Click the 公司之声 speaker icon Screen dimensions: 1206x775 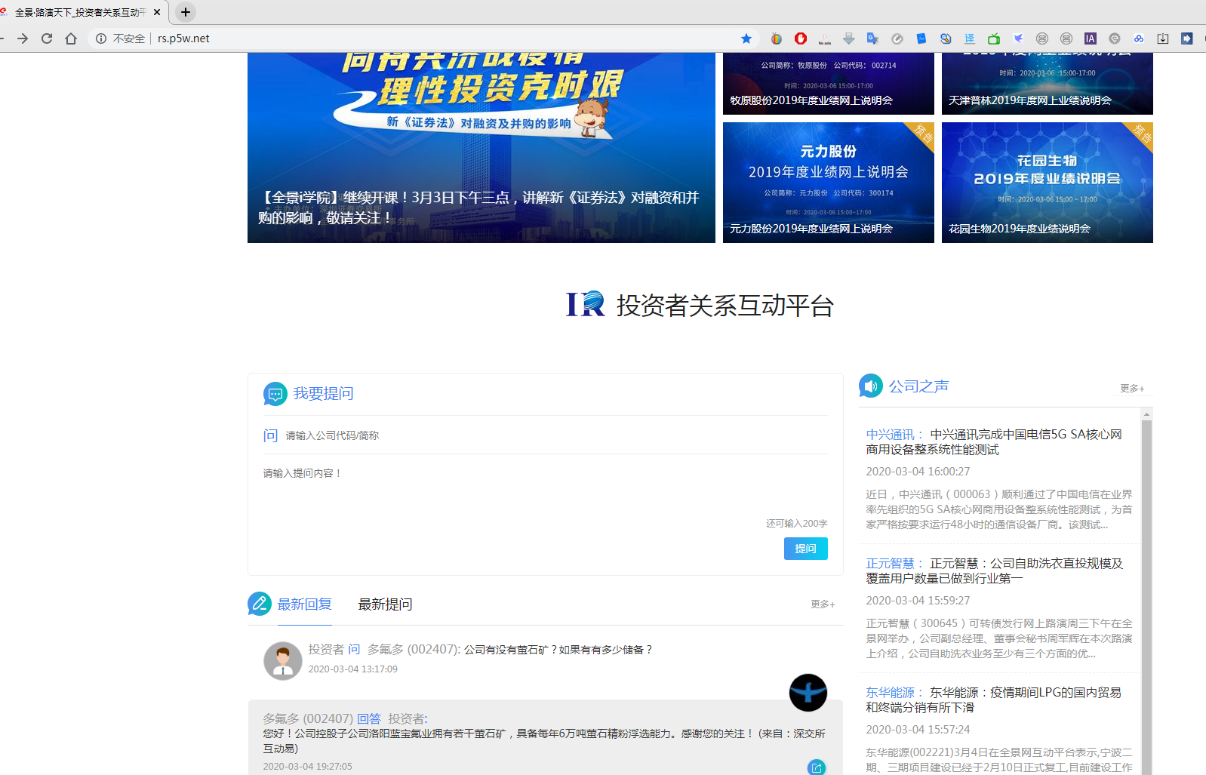[x=870, y=386]
